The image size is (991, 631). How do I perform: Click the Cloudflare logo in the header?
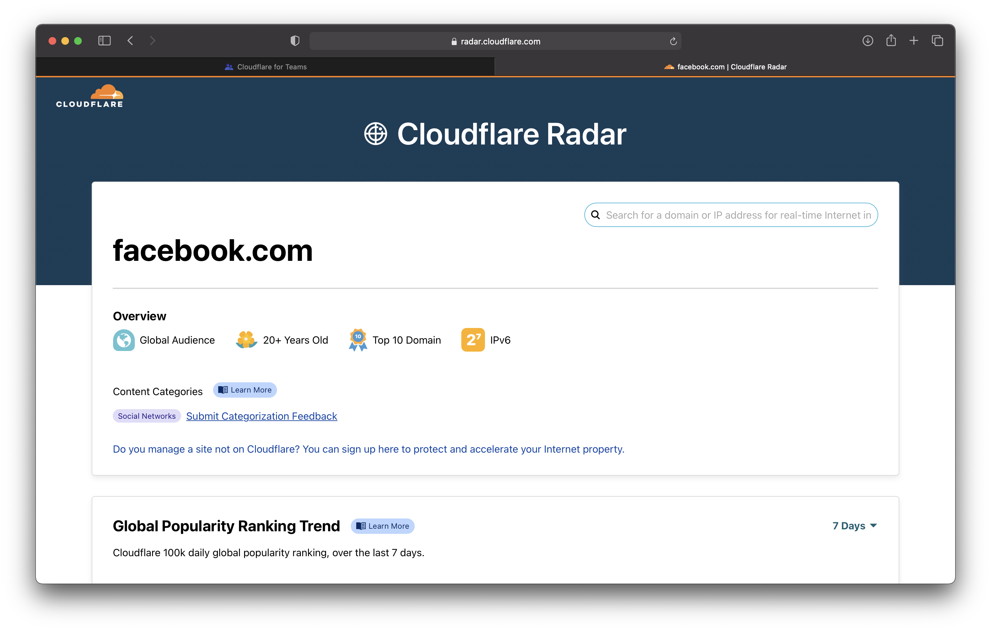pyautogui.click(x=89, y=95)
